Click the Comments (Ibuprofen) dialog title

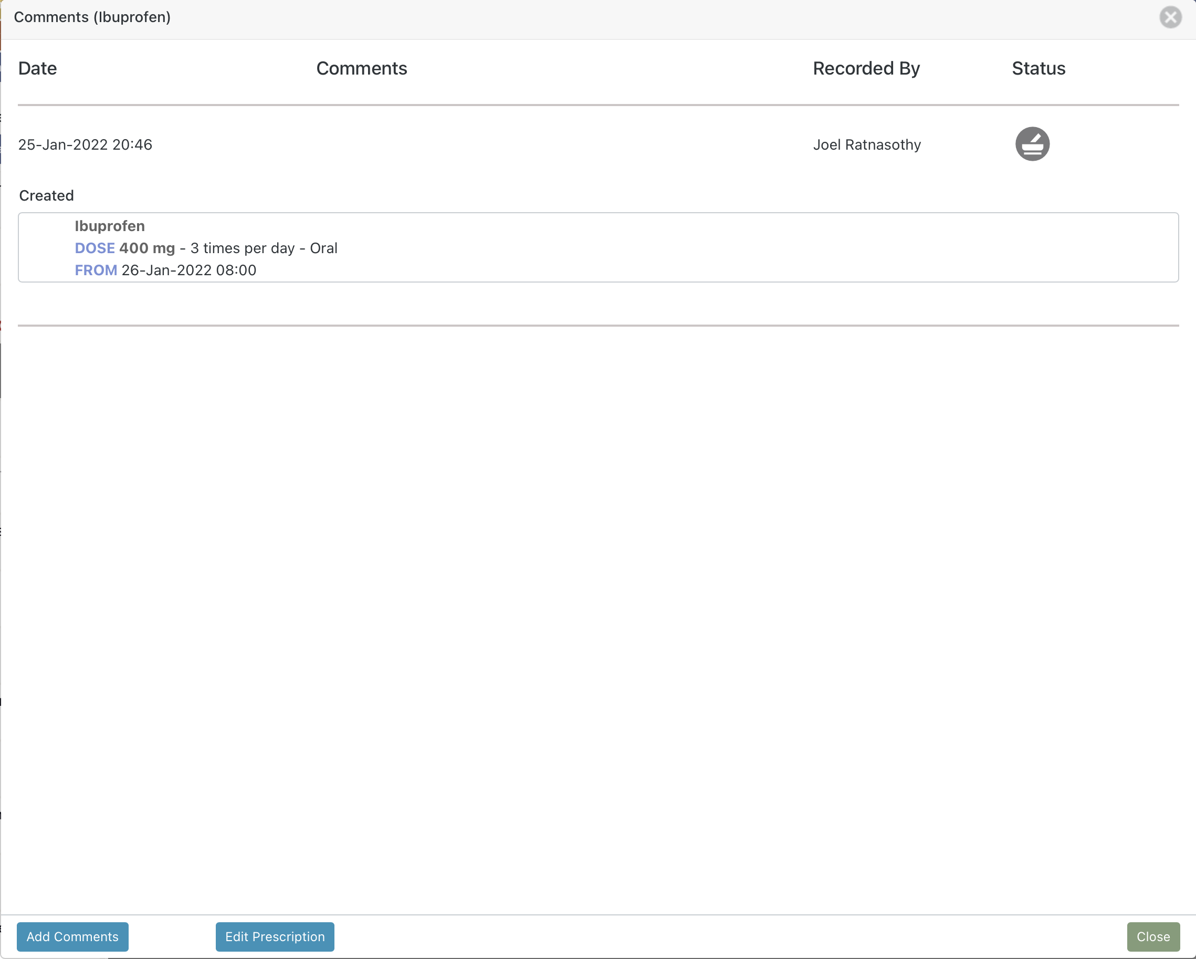[92, 17]
